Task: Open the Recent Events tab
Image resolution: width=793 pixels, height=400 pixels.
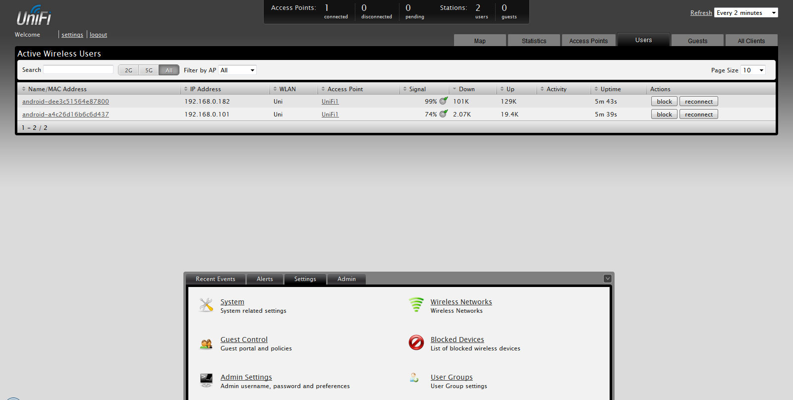Action: click(216, 279)
